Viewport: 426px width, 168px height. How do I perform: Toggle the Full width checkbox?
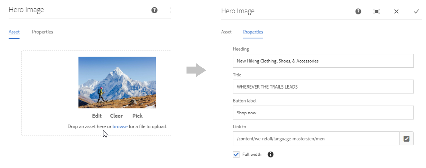coord(236,154)
